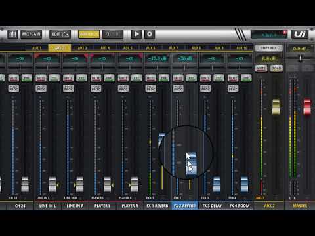
Task: Toggle PRE on FX 3 DELAY
Action: (x=219, y=78)
